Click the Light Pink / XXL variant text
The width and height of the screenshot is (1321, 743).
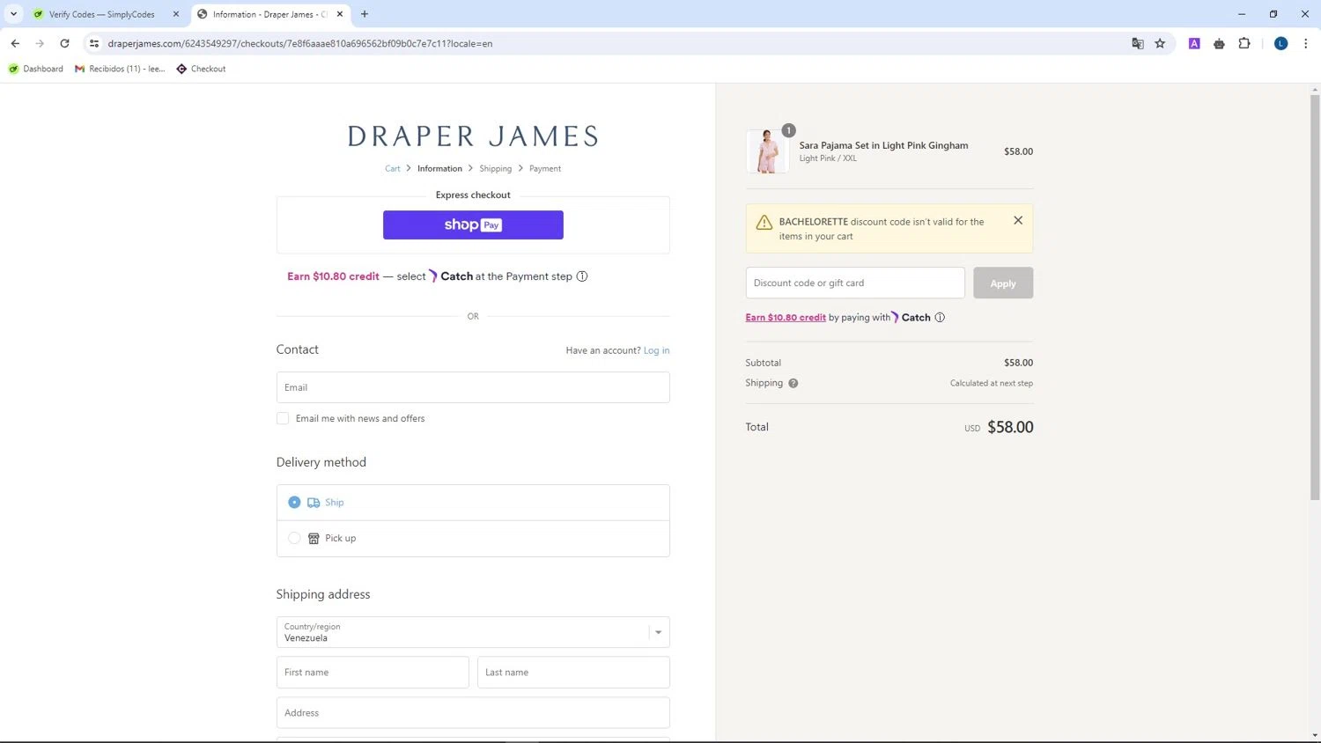[828, 158]
